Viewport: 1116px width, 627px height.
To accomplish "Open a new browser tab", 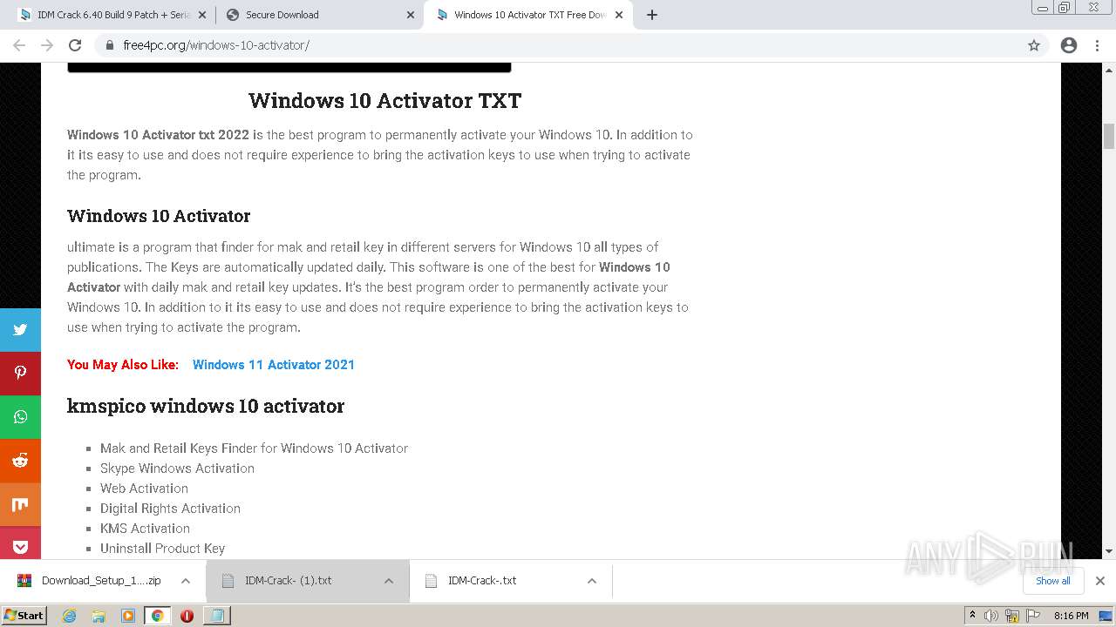I will coord(652,15).
